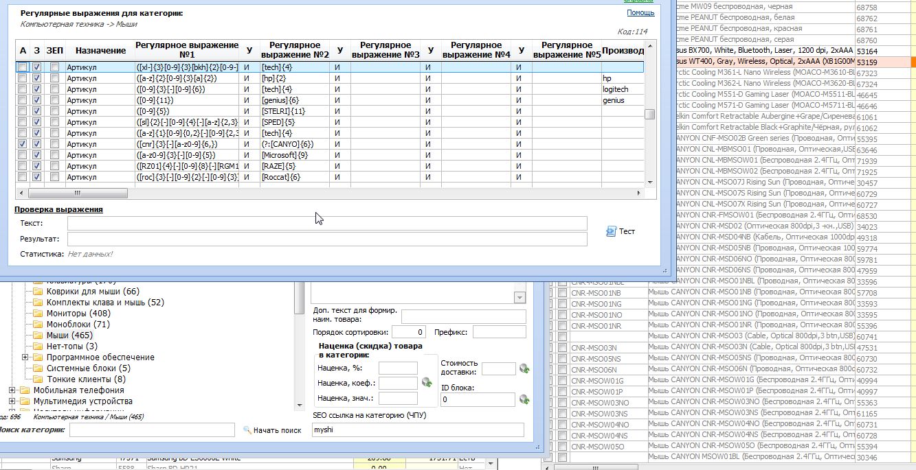The image size is (916, 470).
Task: Uncheck A checkbox in the (?:[CANYO]{6}) row
Action: pyautogui.click(x=23, y=144)
